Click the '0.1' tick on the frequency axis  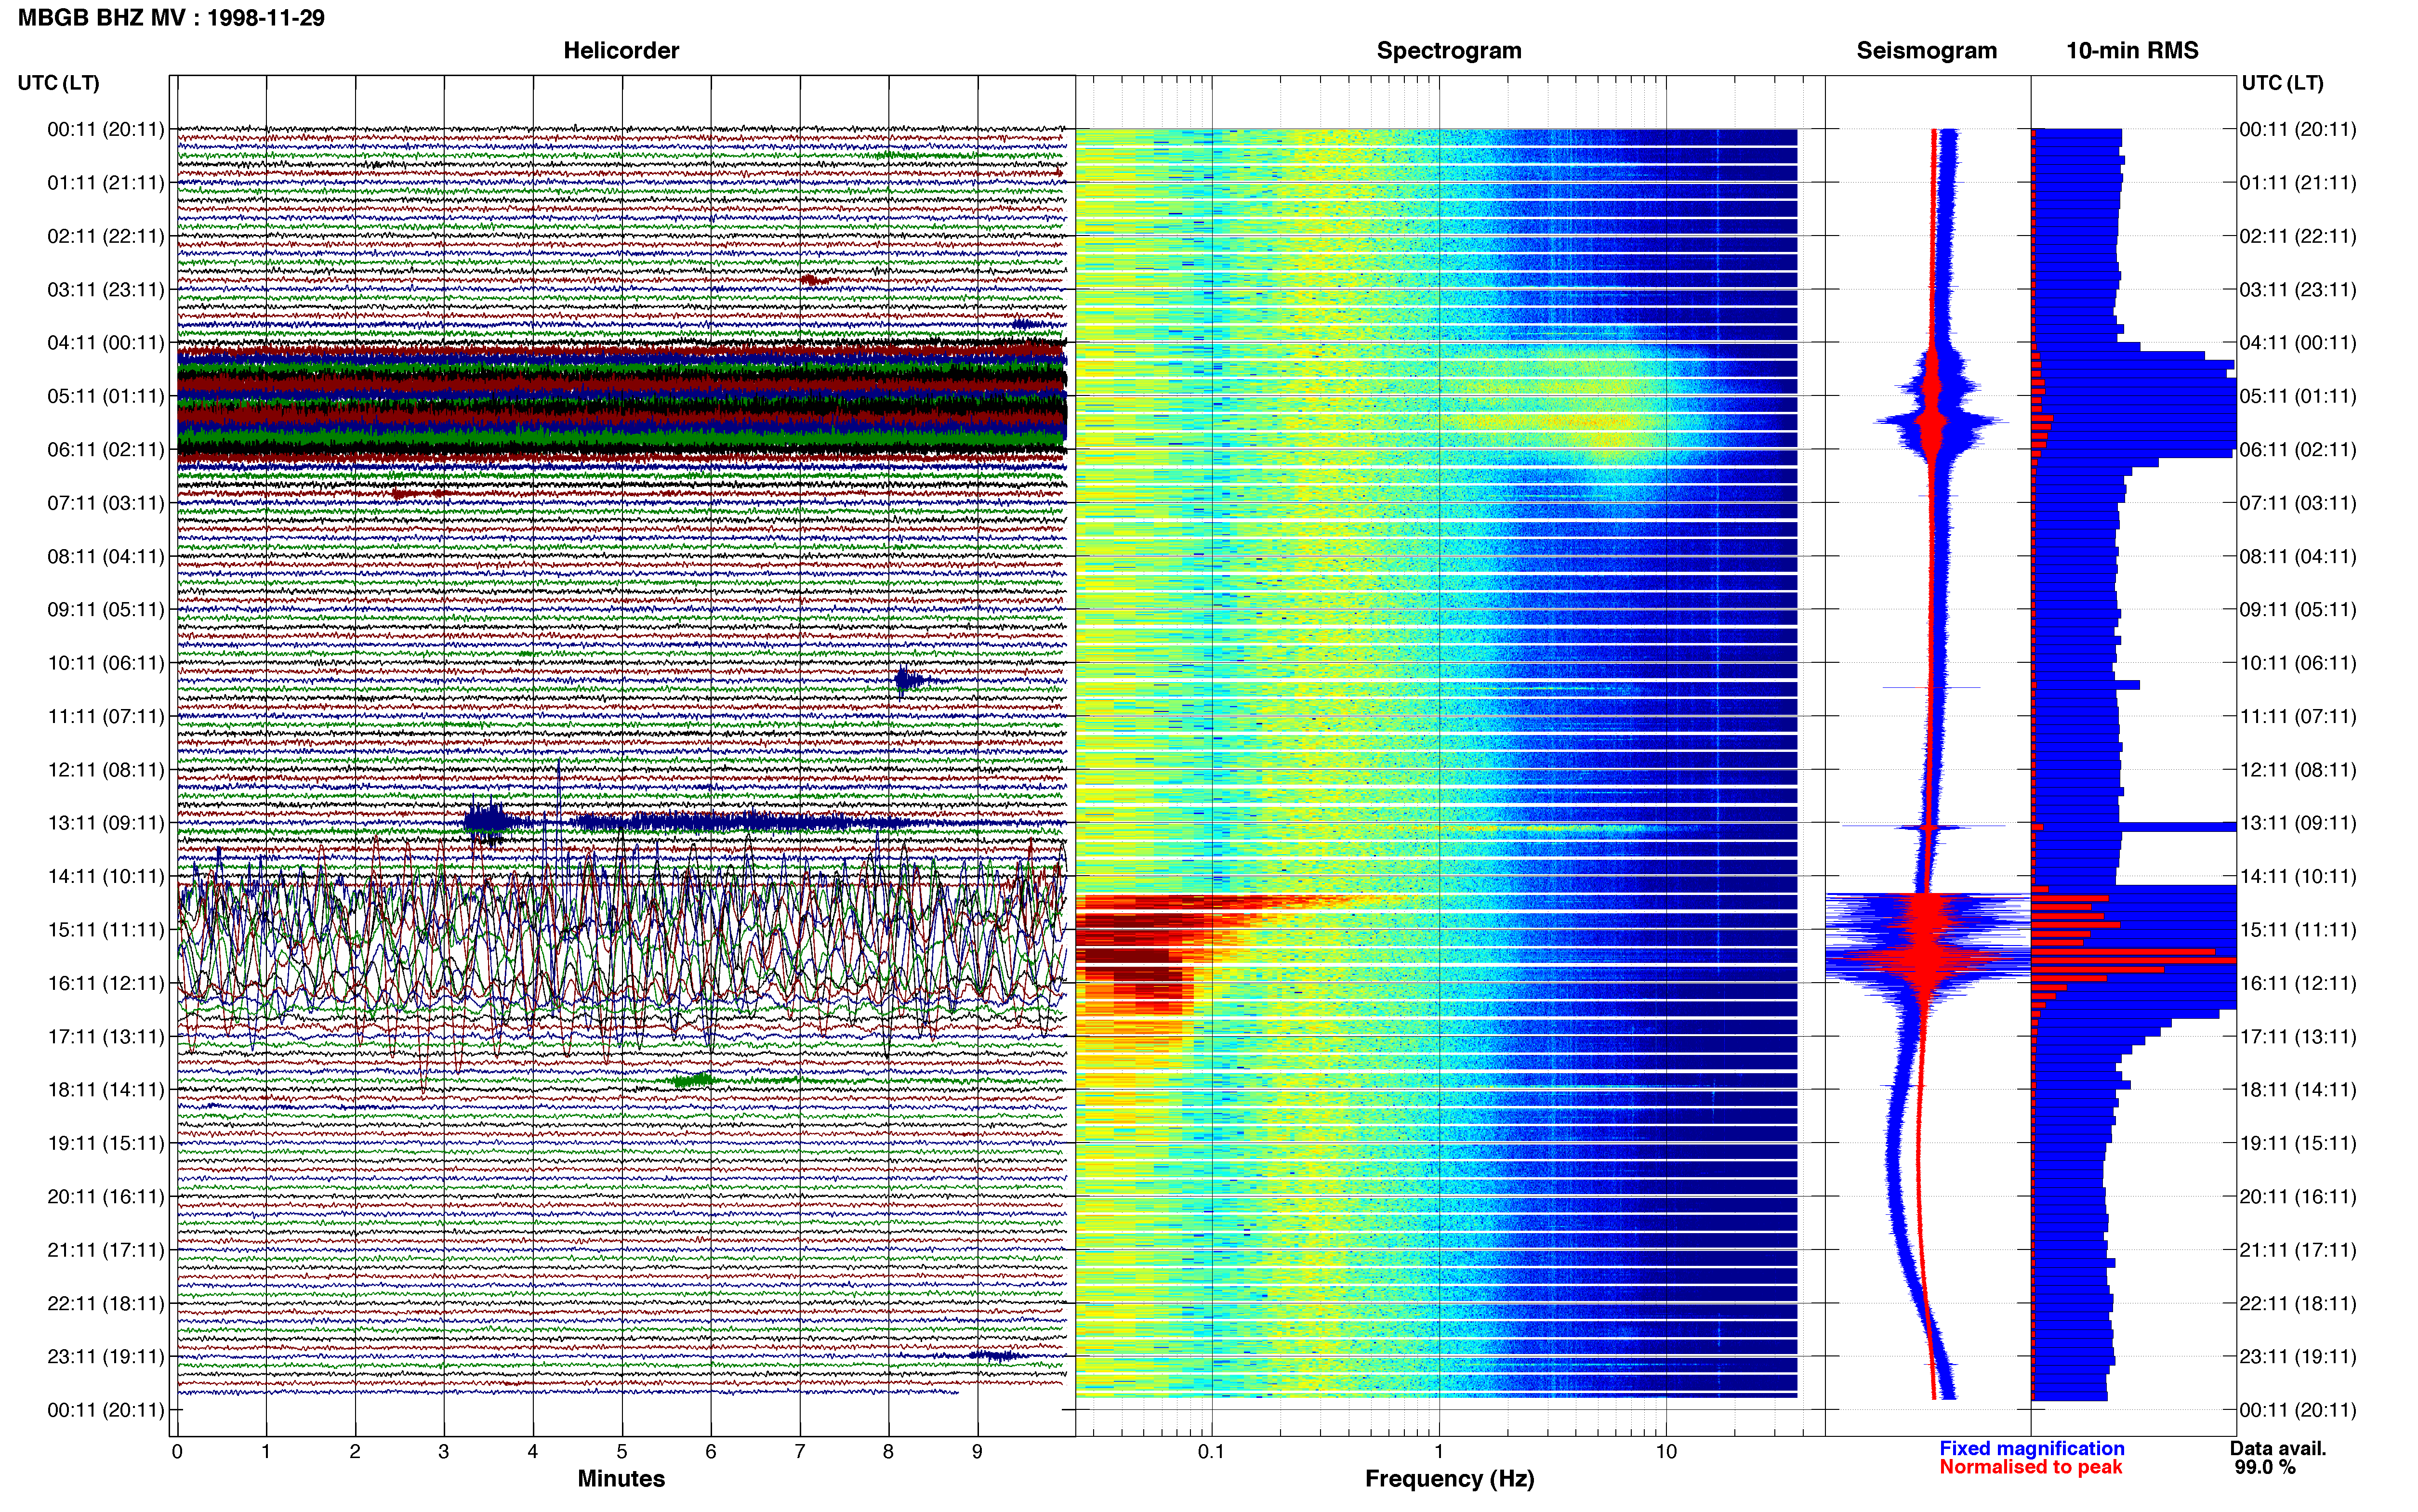(x=1211, y=1451)
